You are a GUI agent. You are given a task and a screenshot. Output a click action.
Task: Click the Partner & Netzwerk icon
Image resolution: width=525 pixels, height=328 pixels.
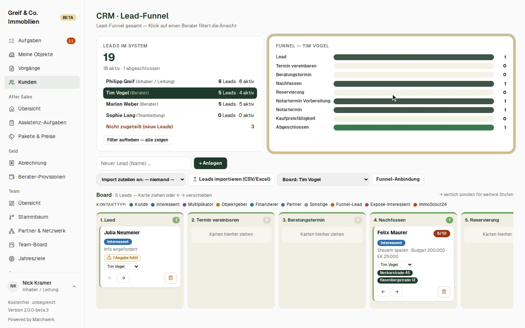point(12,231)
